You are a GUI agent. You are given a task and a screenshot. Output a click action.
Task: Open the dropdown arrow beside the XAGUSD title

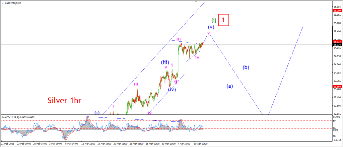3,3
